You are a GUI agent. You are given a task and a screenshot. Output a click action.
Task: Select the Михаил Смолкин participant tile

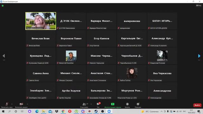[x=71, y=73]
